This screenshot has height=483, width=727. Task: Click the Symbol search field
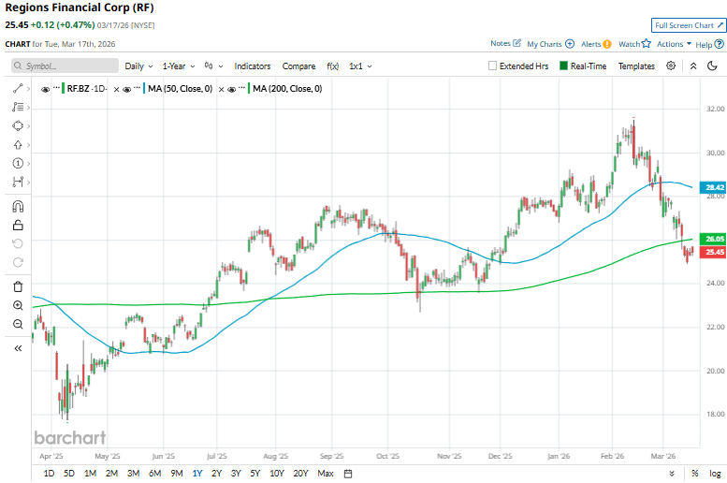[65, 66]
